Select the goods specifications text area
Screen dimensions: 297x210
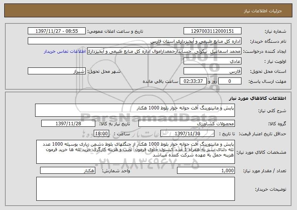point(135,152)
